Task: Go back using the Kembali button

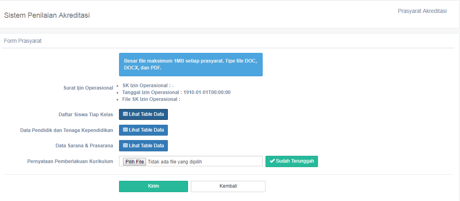Action: [228, 186]
